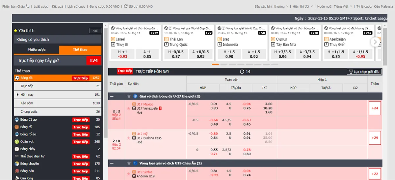Open the Ngôn ngữ language dropdown
This screenshot has height=180, width=395.
[334, 6]
